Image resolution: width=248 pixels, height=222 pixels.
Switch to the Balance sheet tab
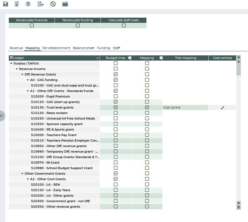(83, 48)
